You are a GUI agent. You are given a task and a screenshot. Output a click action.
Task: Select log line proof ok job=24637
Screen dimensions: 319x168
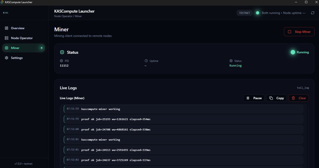(183, 160)
